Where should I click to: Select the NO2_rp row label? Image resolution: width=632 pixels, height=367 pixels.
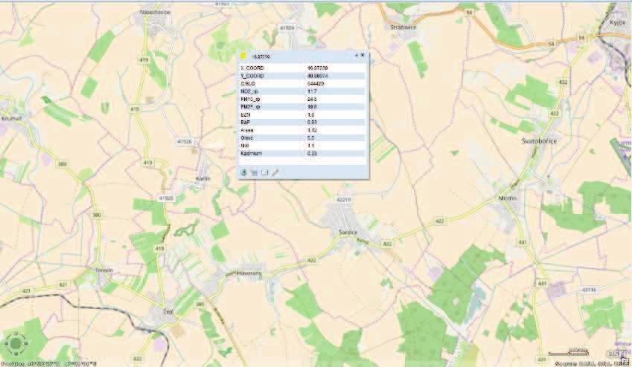click(249, 91)
